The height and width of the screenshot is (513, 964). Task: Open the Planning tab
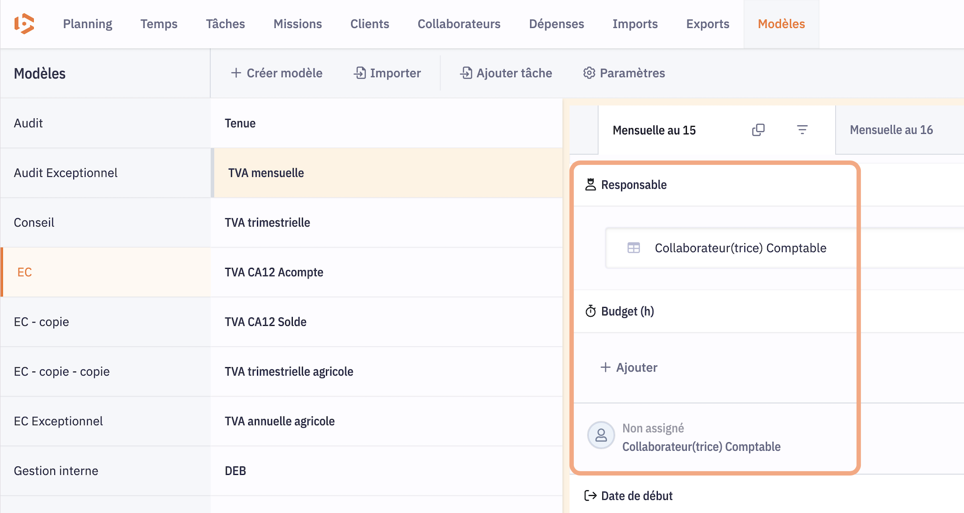(87, 24)
